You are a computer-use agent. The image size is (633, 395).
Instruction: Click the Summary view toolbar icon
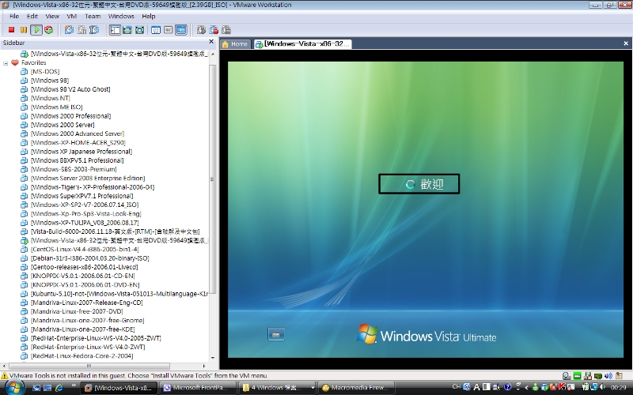tap(156, 30)
